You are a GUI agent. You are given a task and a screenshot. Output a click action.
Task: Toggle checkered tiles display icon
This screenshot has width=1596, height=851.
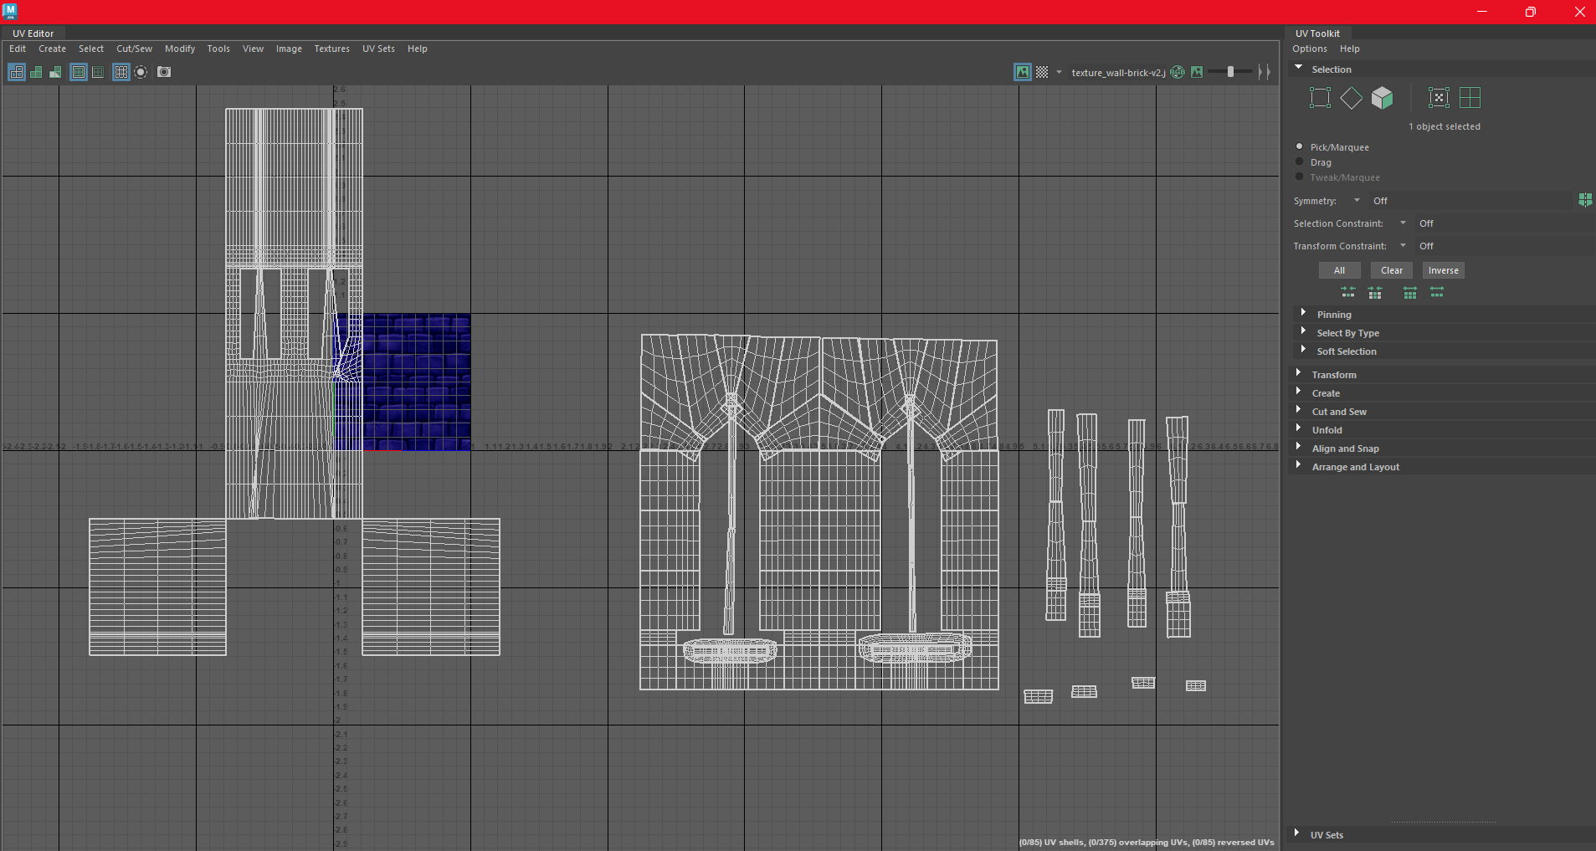1042,72
